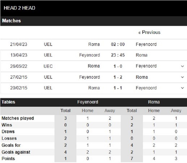
Task: Click the 1 - 1 score on 20/02/15
Action: click(118, 88)
